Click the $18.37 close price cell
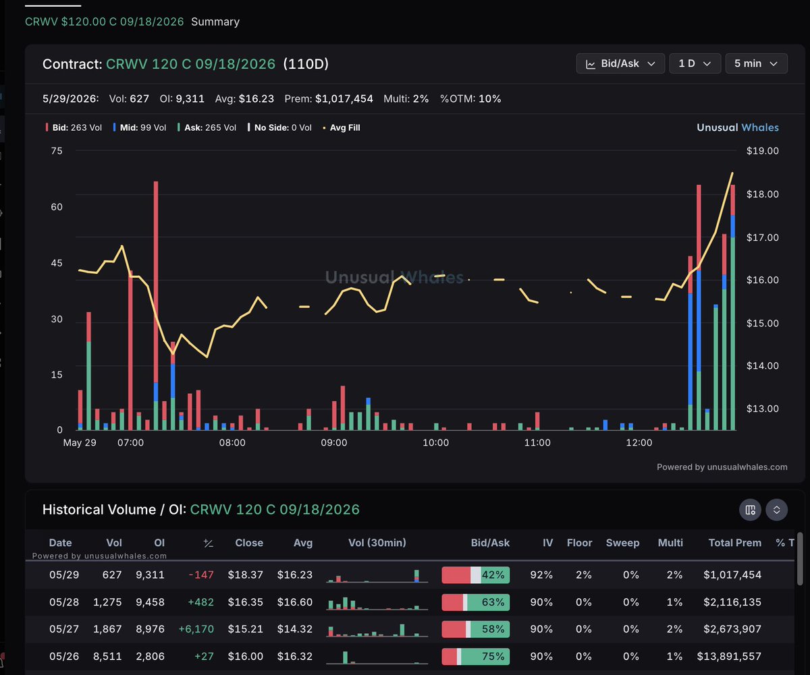810x675 pixels. click(x=246, y=575)
